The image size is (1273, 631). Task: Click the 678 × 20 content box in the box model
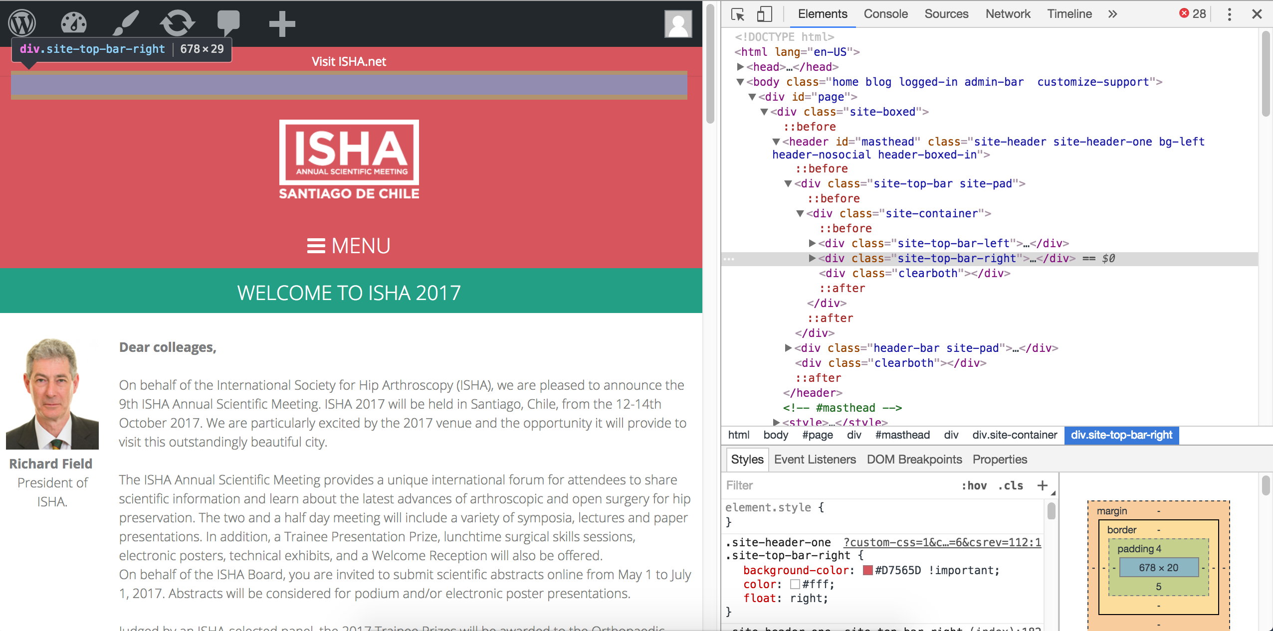(x=1158, y=568)
